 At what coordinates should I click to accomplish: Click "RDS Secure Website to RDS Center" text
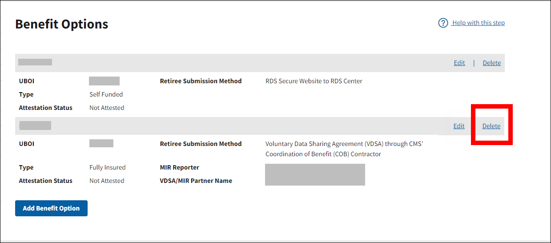[x=314, y=81]
